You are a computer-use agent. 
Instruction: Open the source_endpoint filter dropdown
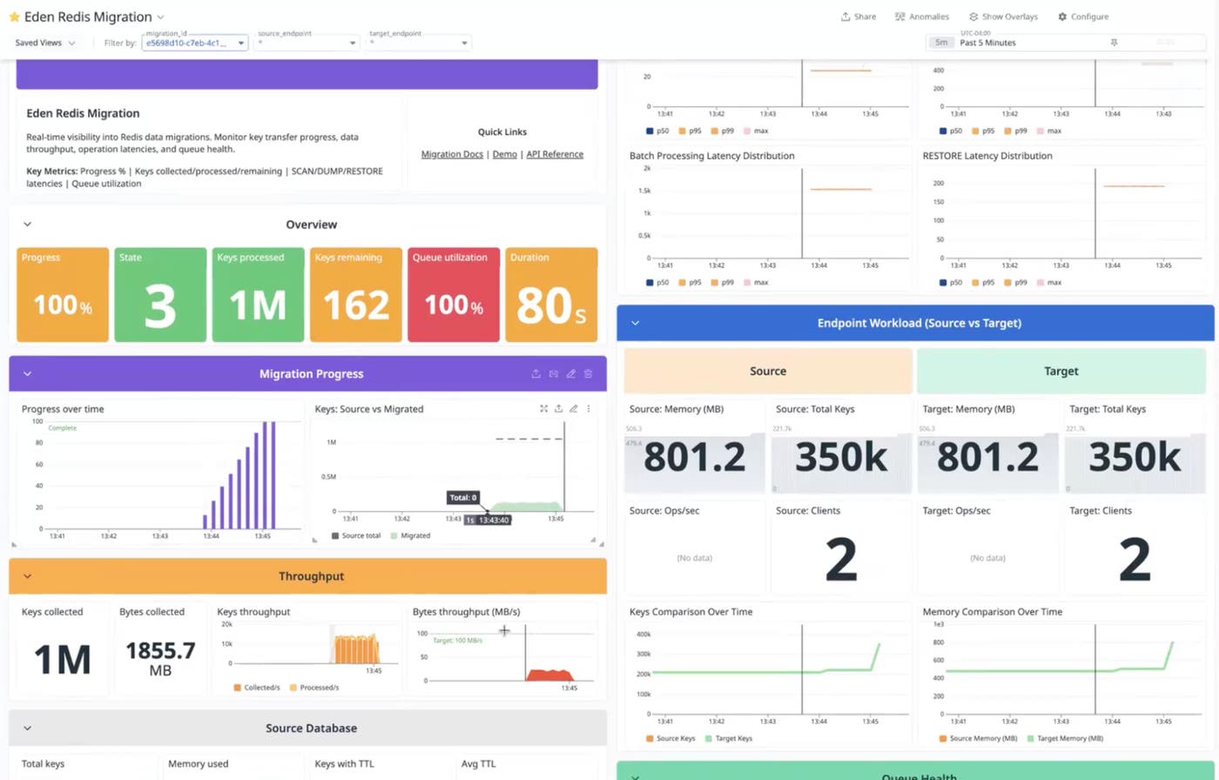307,43
